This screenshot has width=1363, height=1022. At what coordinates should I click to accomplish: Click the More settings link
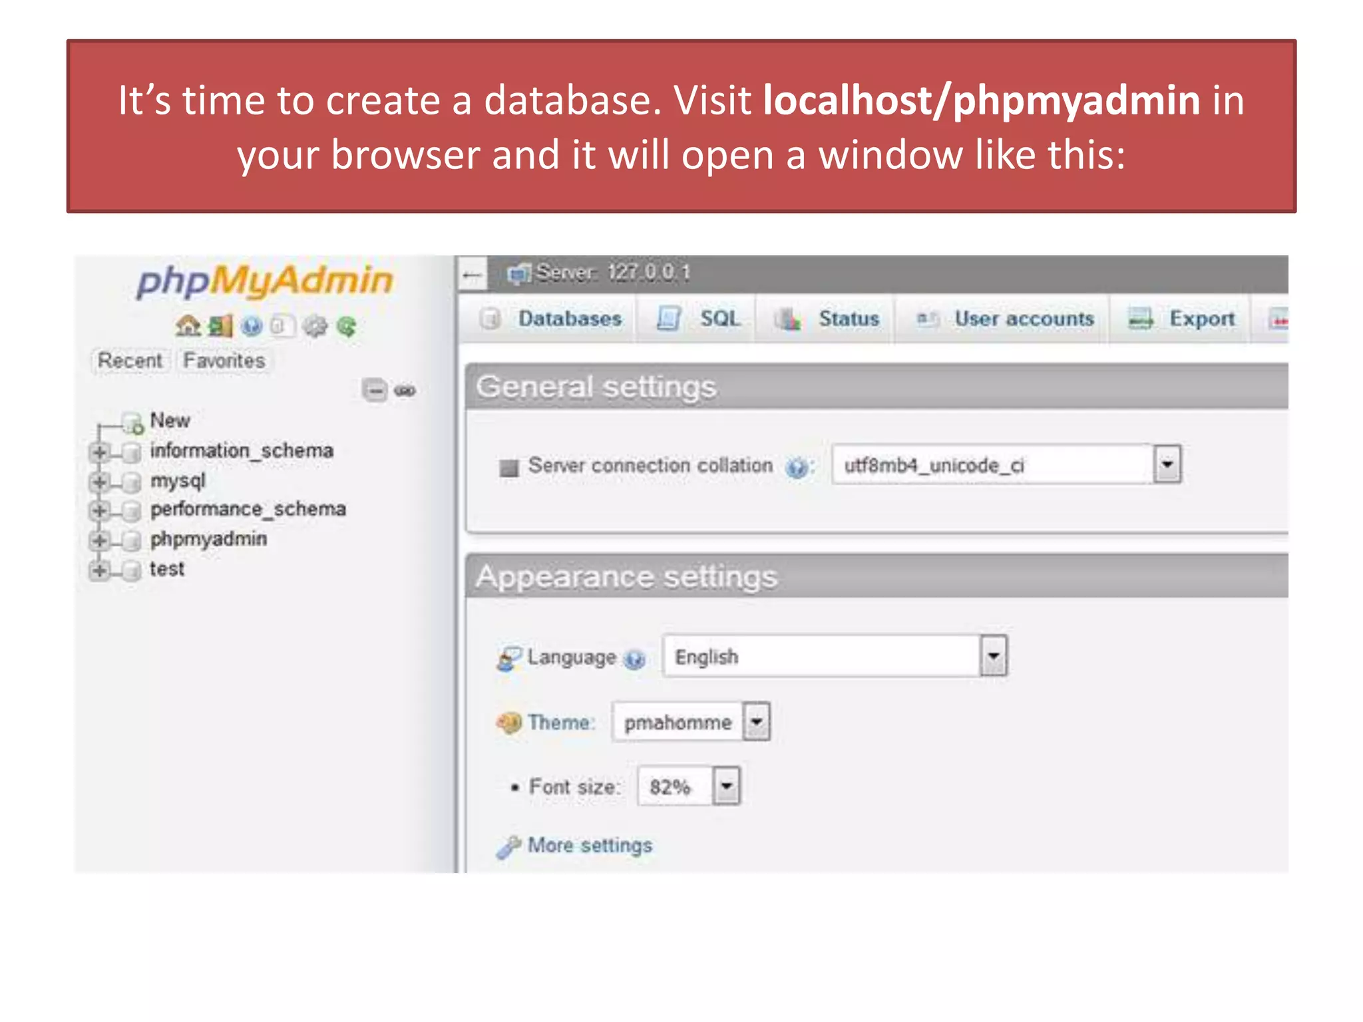click(x=590, y=846)
